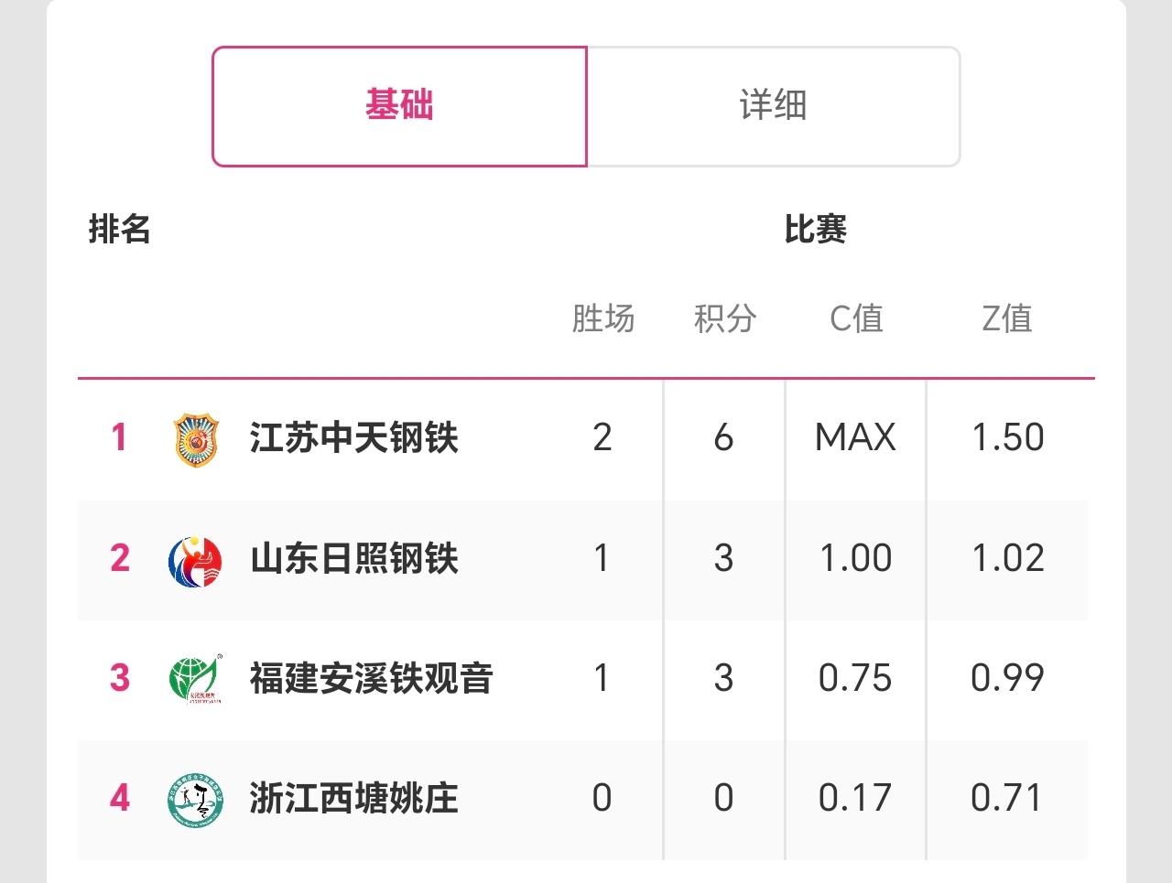1172x883 pixels.
Task: Click the 山东日照钢铁 team logo
Action: [x=196, y=561]
